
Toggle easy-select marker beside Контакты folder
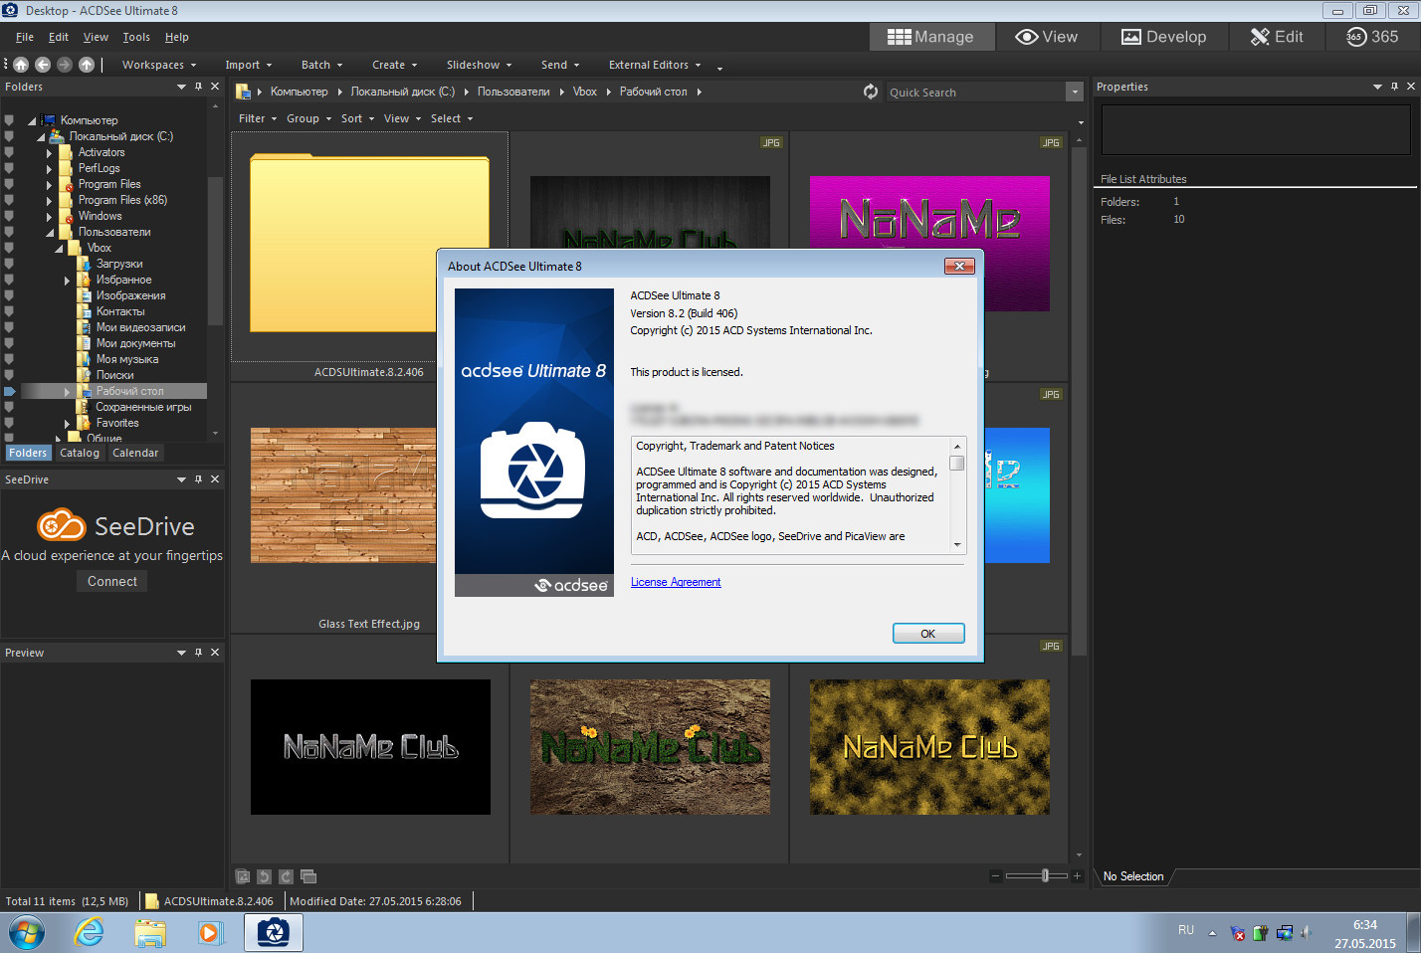click(9, 311)
